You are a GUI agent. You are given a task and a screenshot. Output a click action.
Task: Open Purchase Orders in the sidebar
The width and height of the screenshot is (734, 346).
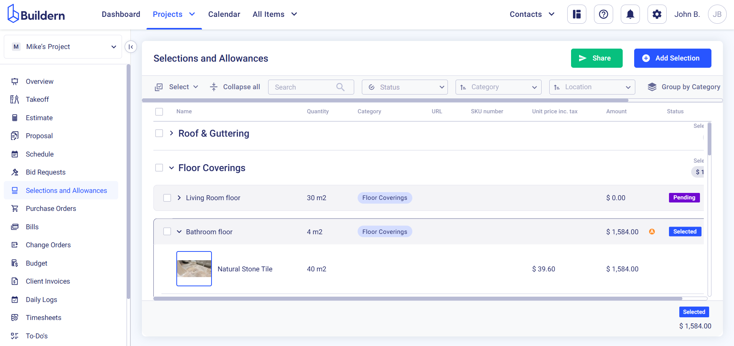51,209
